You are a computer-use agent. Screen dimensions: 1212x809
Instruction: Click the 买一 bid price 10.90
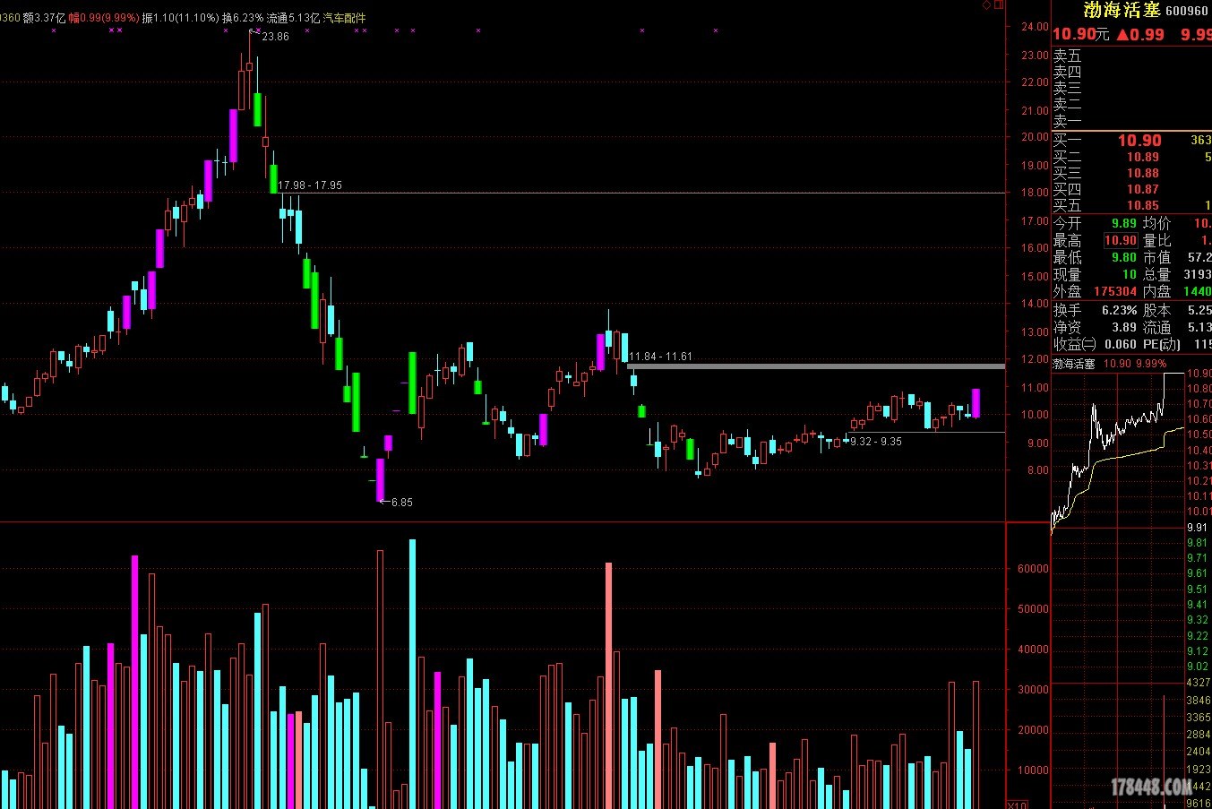[x=1139, y=141]
